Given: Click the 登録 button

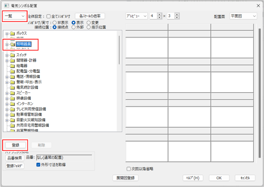Looking at the screenshot, I should pyautogui.click(x=15, y=145).
